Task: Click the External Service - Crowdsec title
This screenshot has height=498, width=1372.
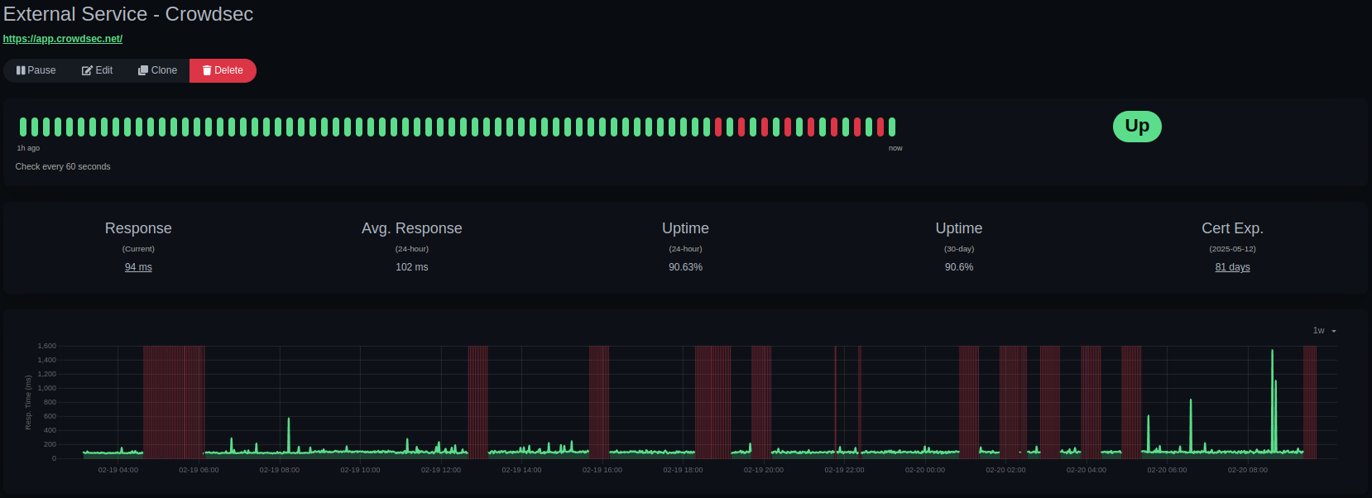Action: (x=128, y=14)
